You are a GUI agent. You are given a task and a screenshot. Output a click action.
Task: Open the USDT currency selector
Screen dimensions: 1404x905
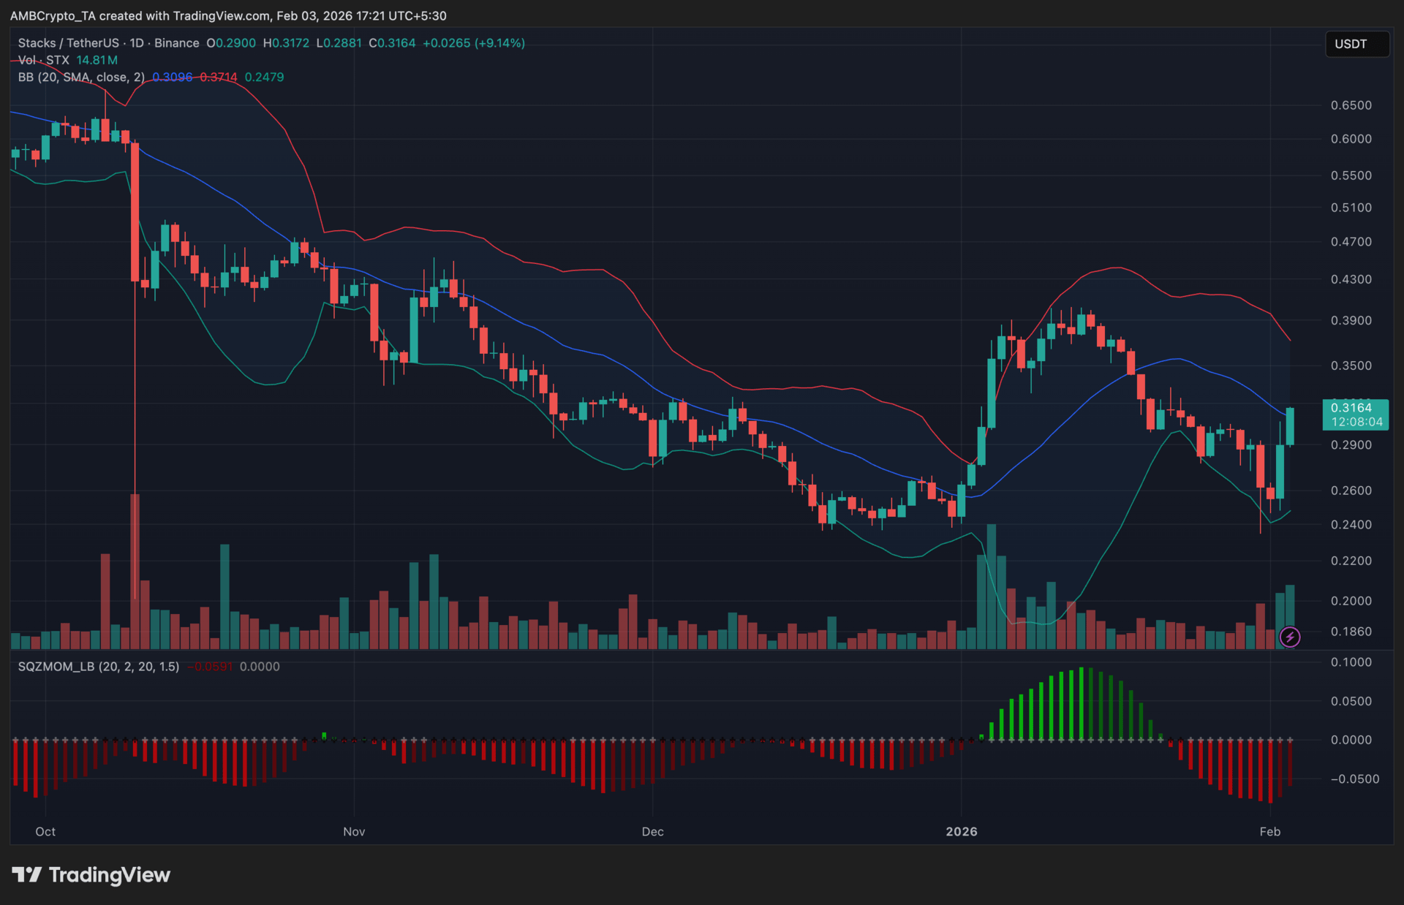[1356, 44]
